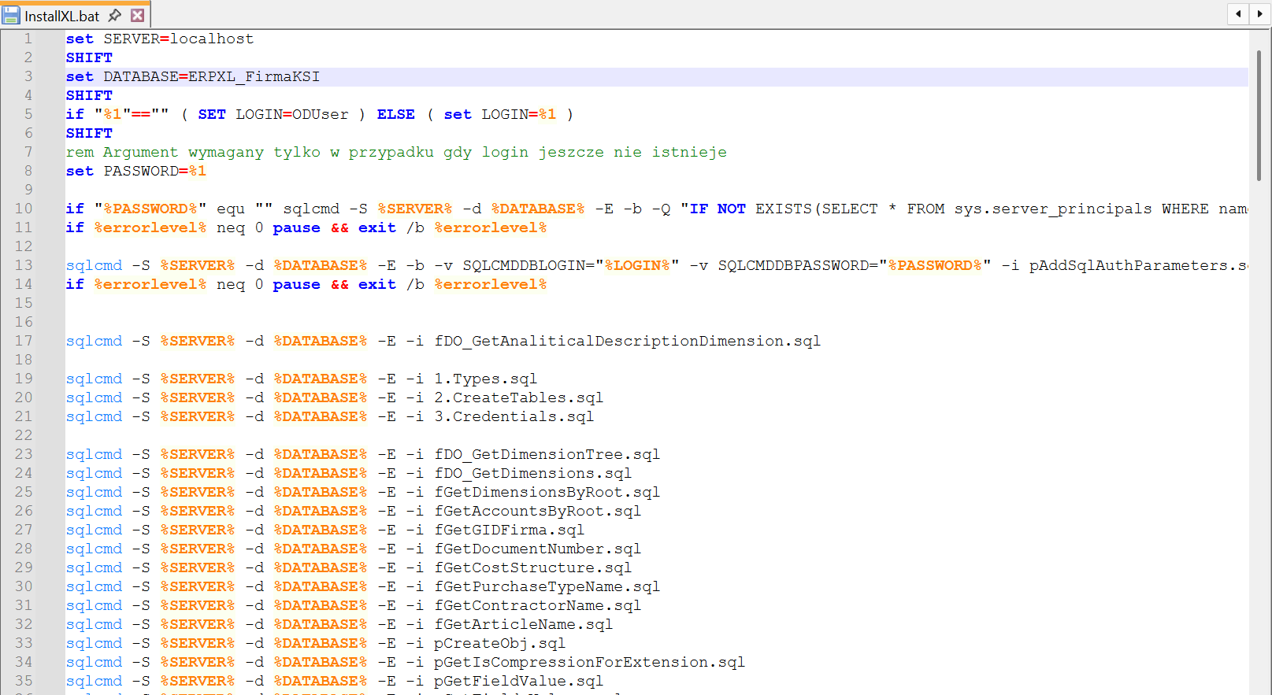
Task: Click line number 17 in the gutter
Action: [24, 341]
